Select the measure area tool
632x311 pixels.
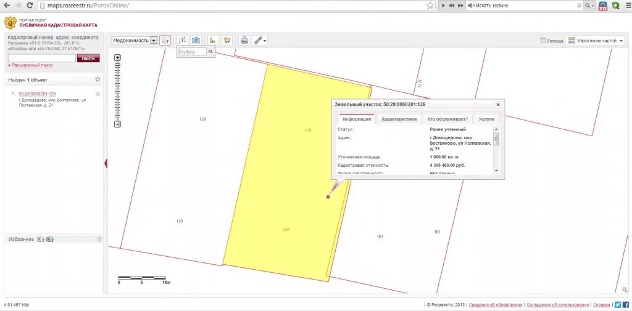pos(227,40)
